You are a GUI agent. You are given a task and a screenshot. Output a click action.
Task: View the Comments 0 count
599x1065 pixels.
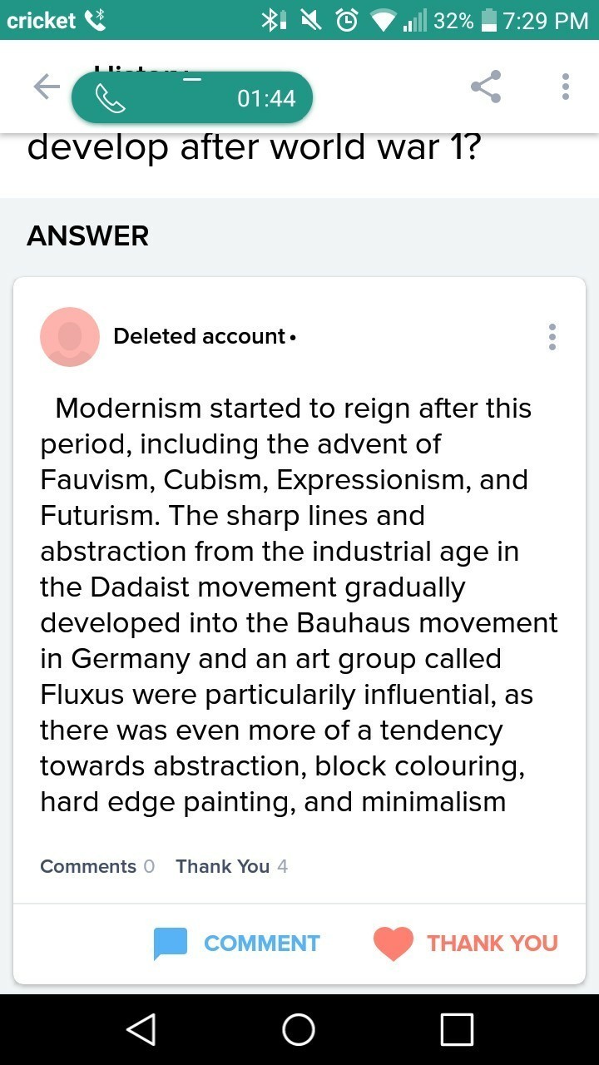click(x=97, y=866)
